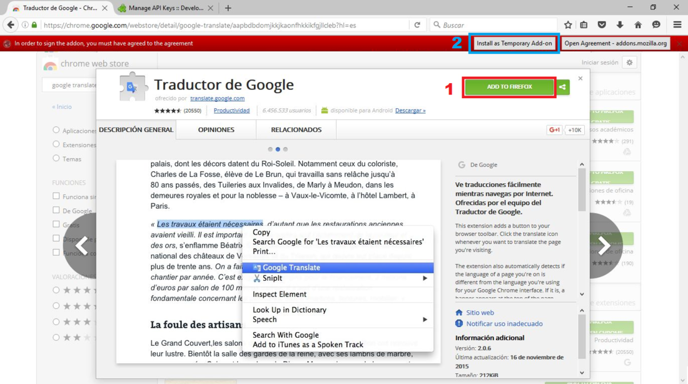Viewport: 688px width, 384px height.
Task: Click Open Agreement - addons.mozilla.org button
Action: 615,43
